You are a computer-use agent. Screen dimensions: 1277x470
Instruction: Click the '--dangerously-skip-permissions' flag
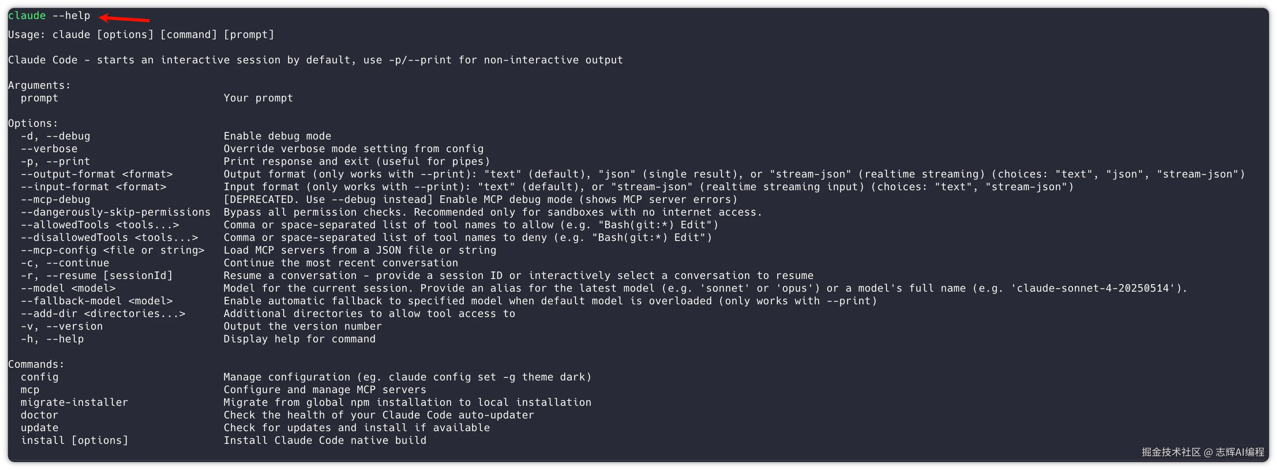115,212
